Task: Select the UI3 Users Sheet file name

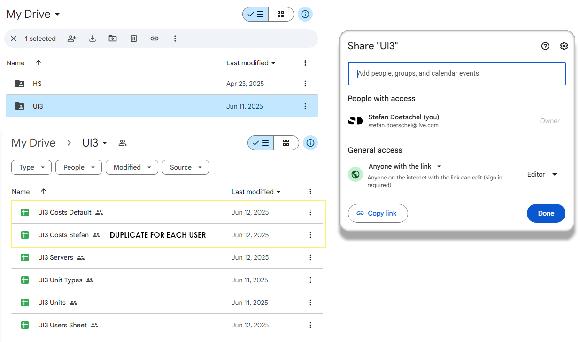Action: tap(62, 325)
